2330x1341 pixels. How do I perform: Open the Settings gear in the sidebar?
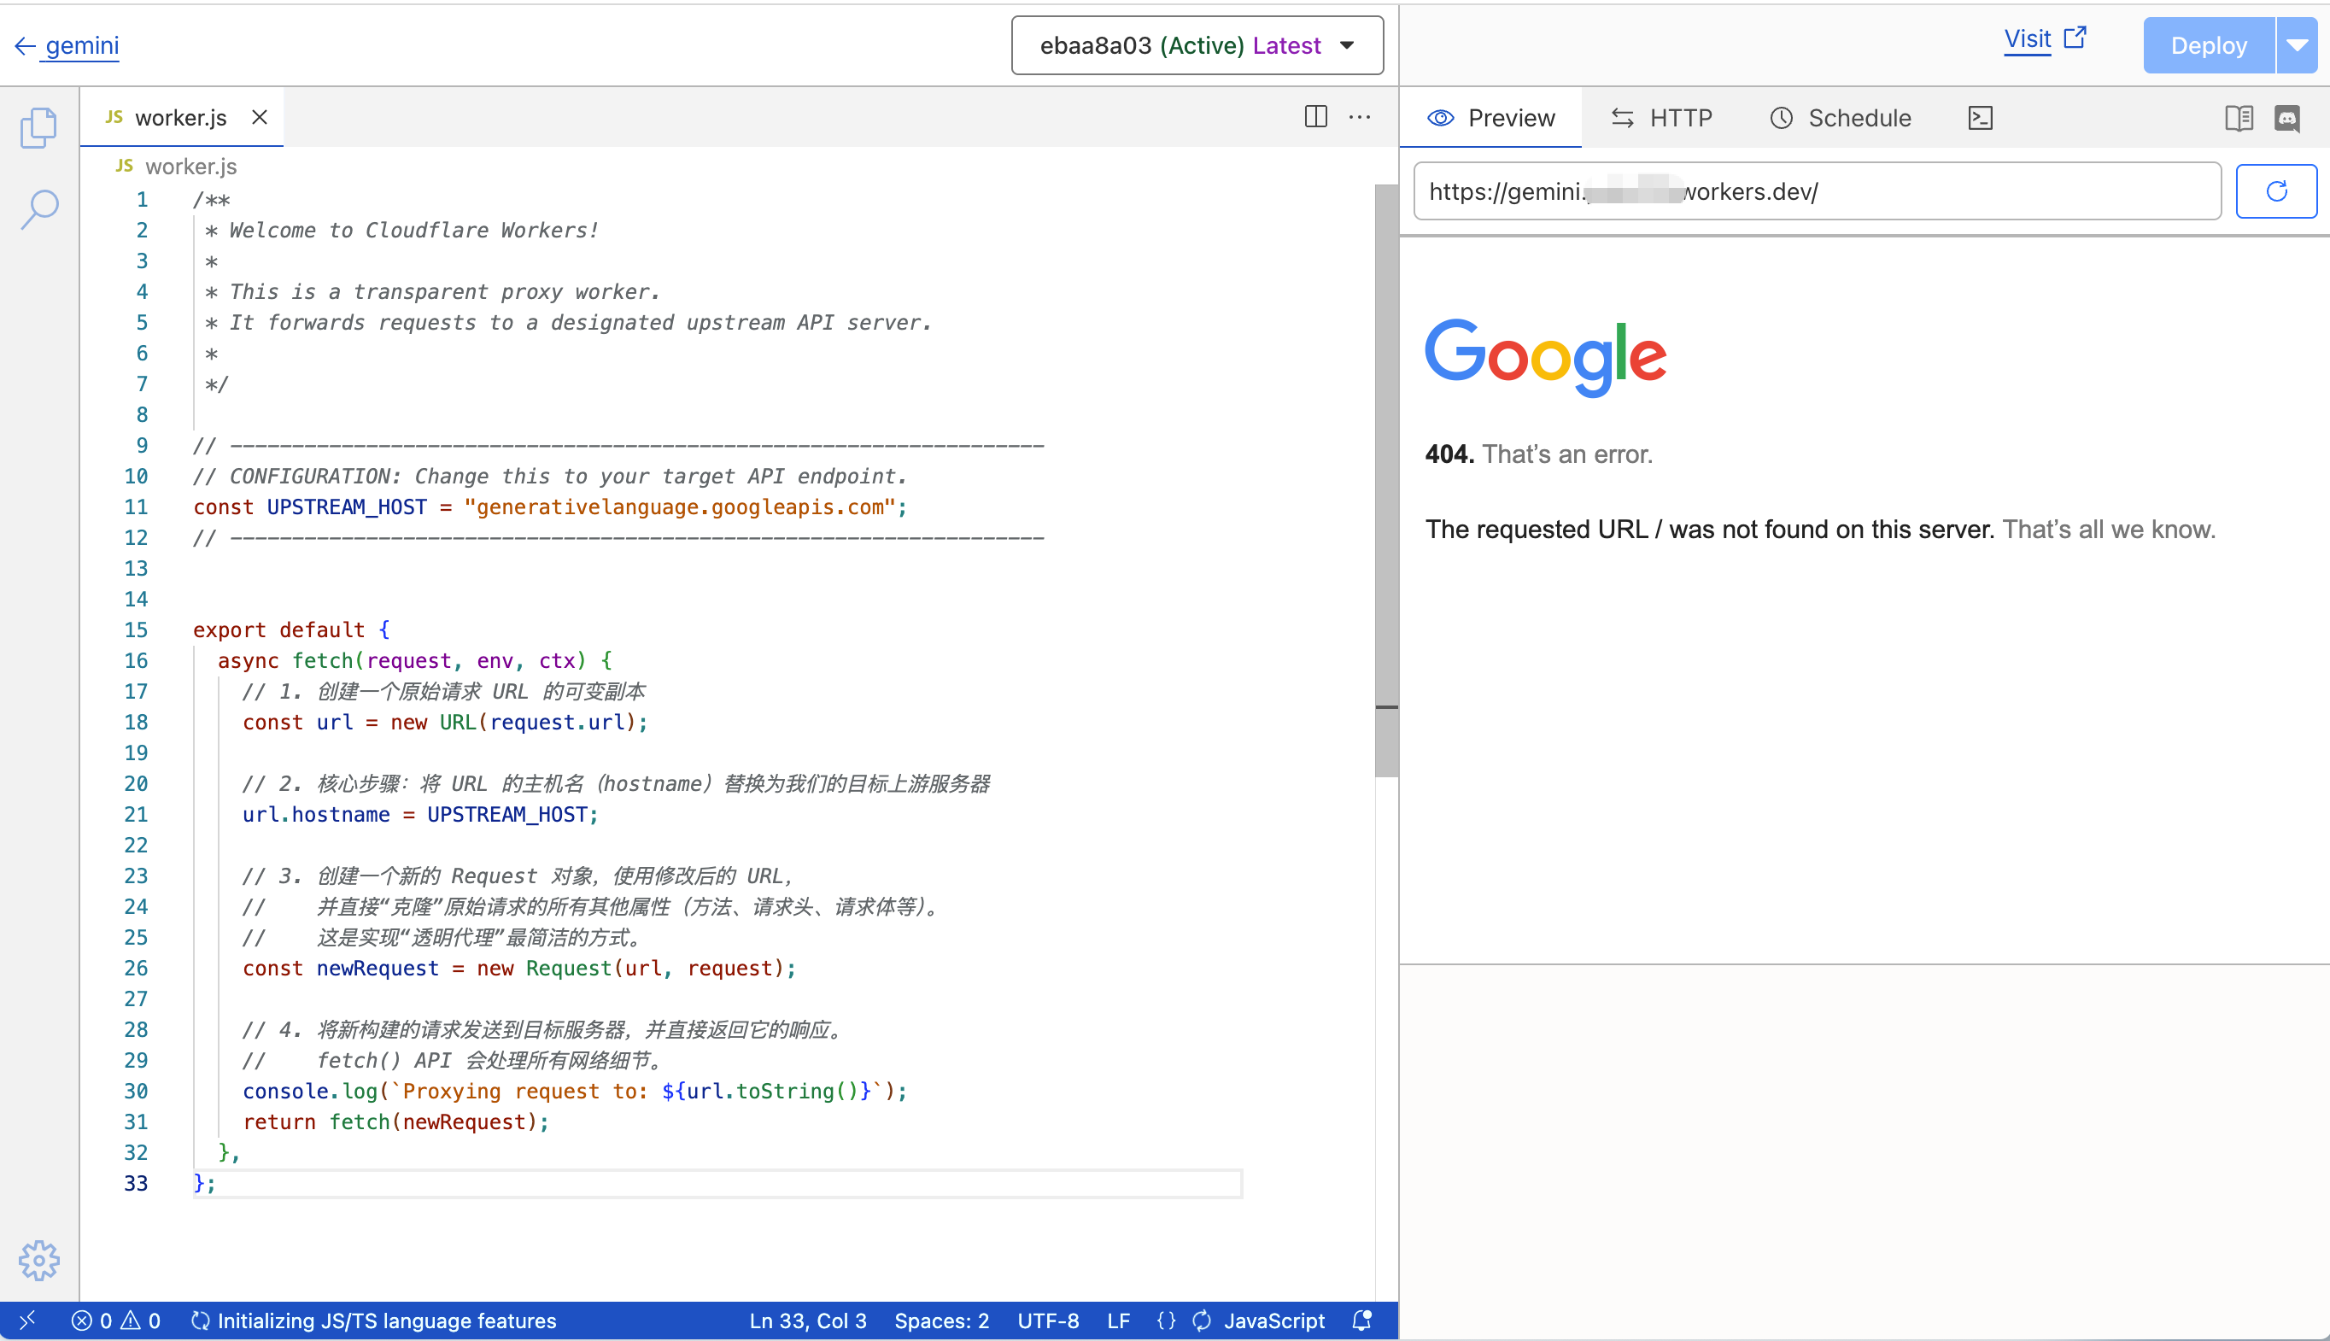(x=38, y=1261)
